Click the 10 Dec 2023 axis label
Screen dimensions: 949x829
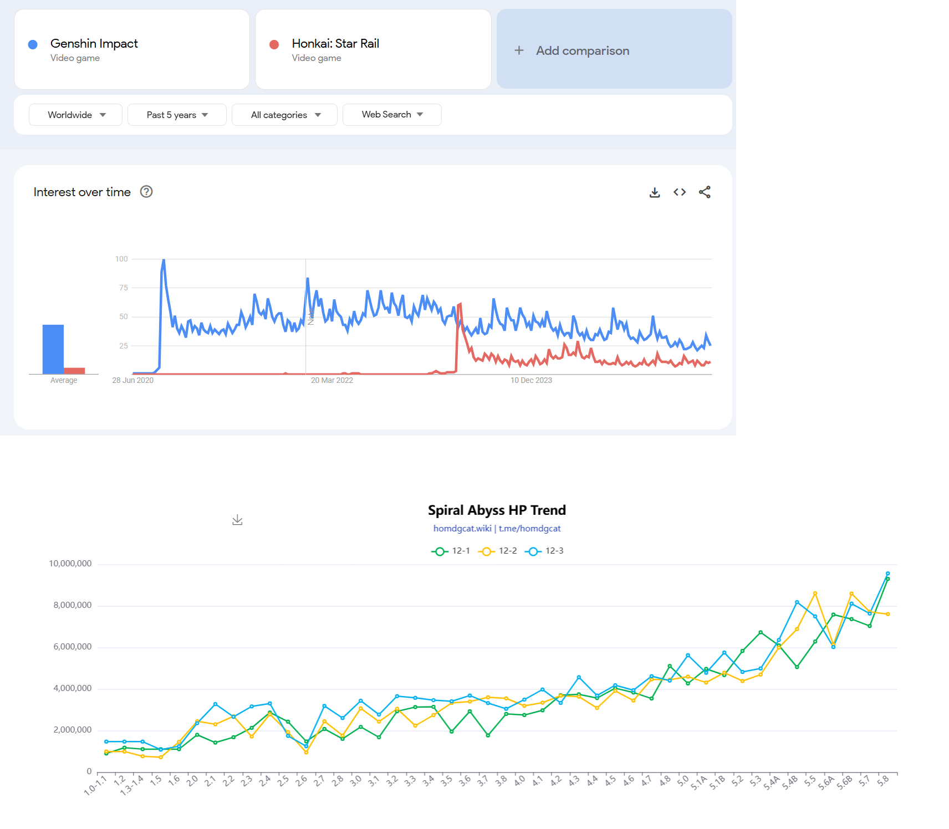pyautogui.click(x=531, y=380)
